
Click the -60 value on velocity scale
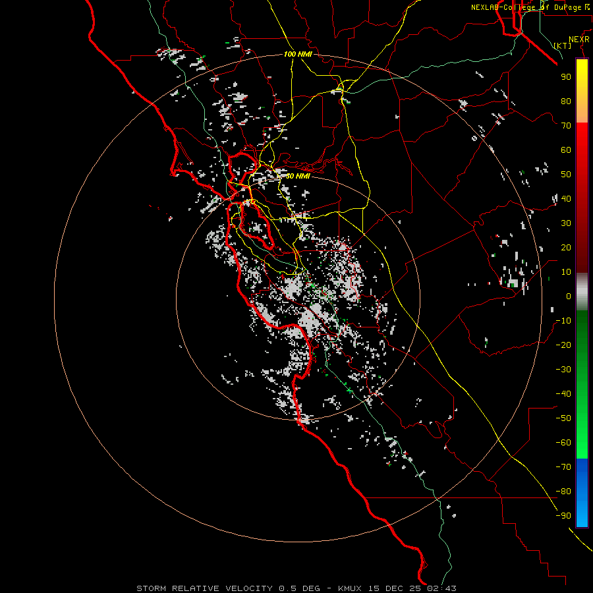tap(563, 443)
